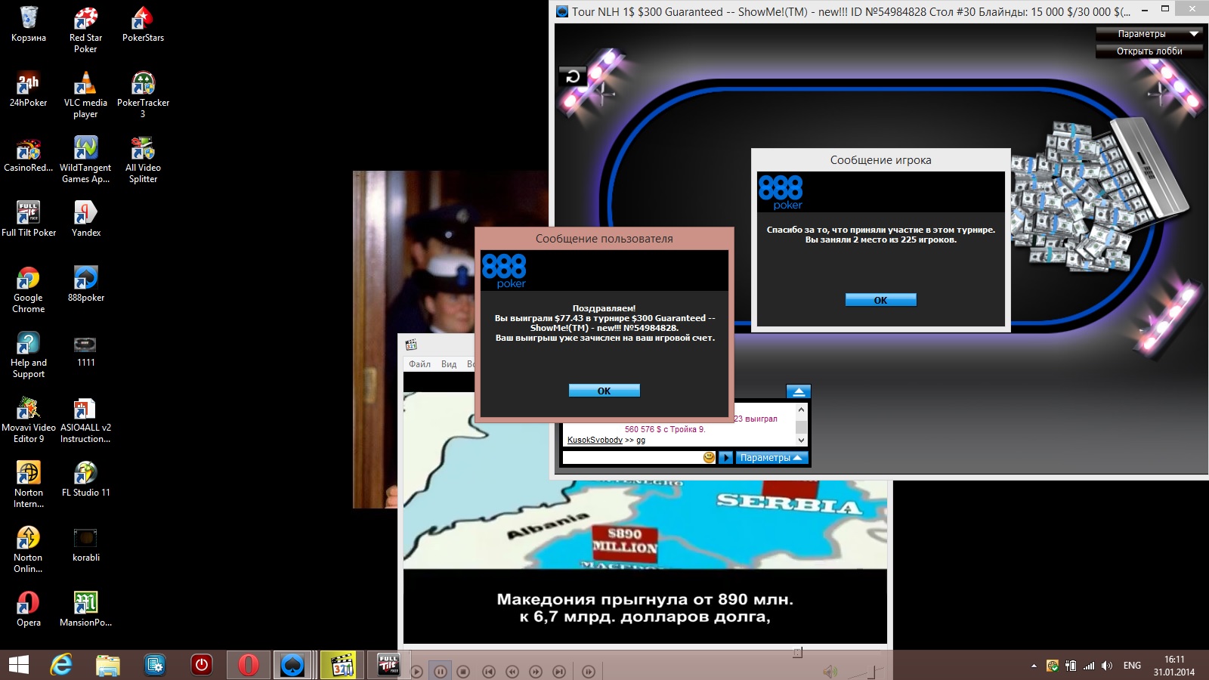Click the table refresh arrow icon
Screen dimensions: 1209x680
(x=573, y=76)
